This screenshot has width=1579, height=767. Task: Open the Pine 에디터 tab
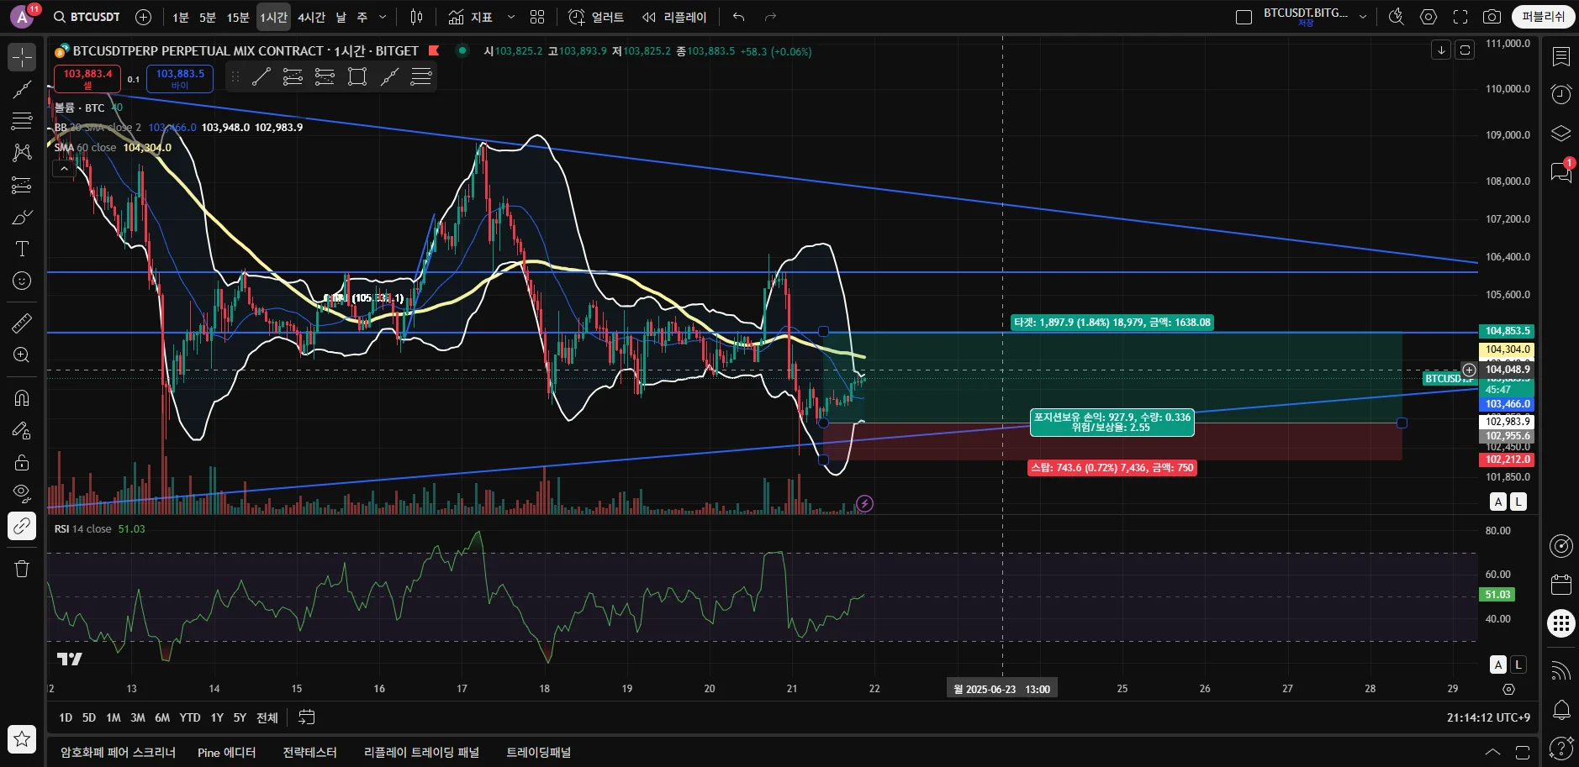tap(226, 753)
